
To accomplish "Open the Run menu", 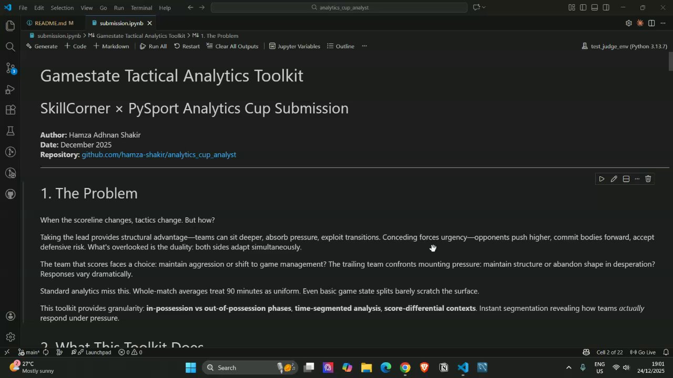I will point(119,8).
